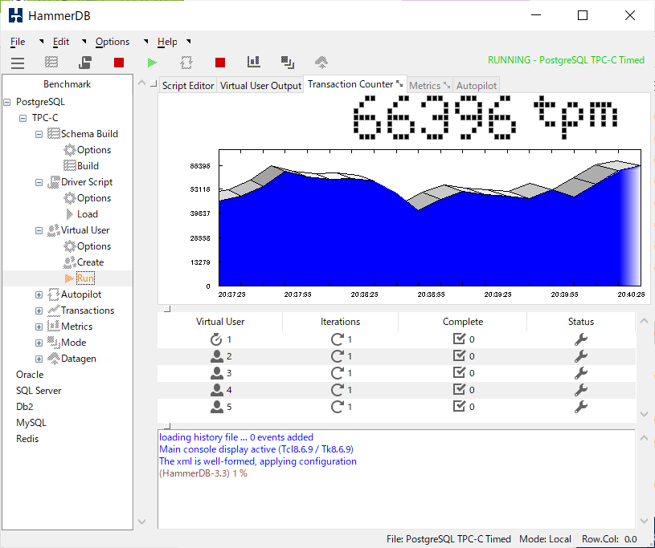Click wrench status icon for user 5
This screenshot has height=548, width=655.
click(x=580, y=407)
